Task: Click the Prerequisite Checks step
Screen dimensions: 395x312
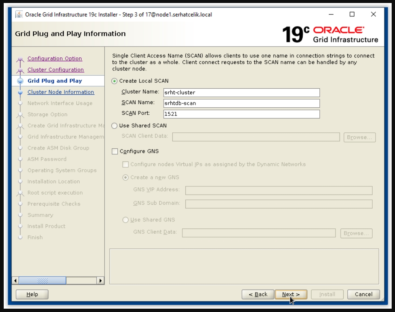Action: pyautogui.click(x=54, y=204)
